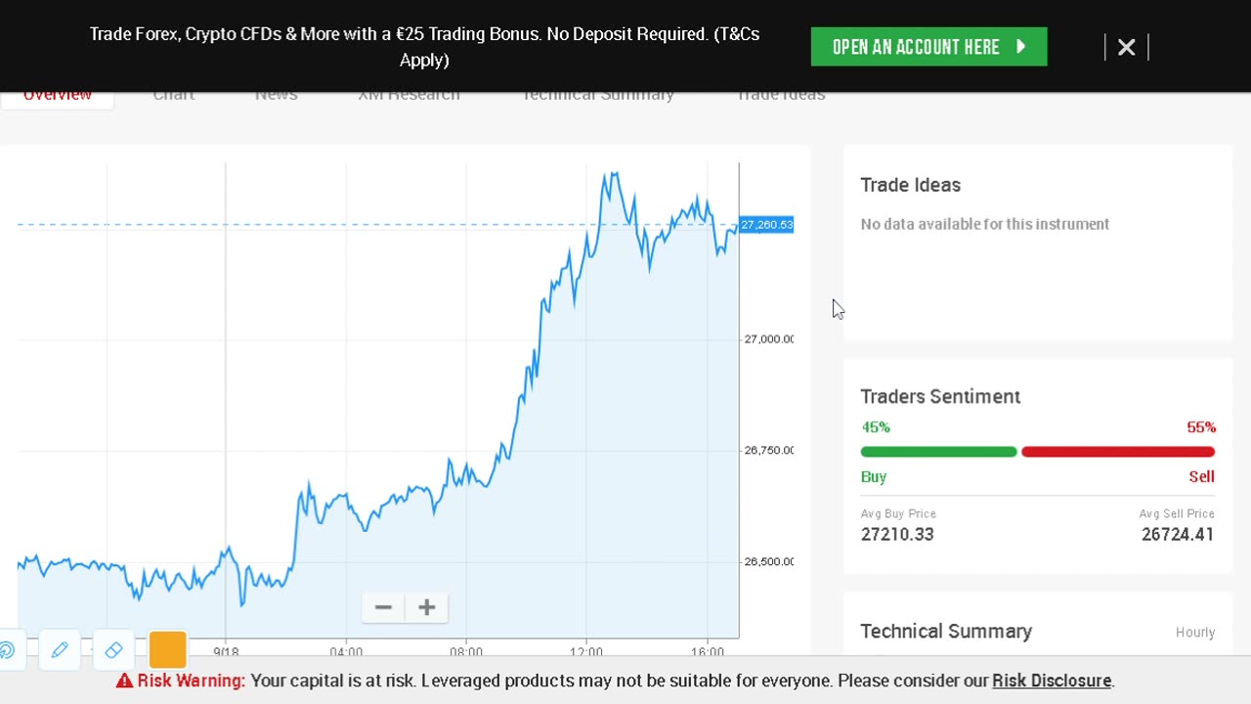Screen dimensions: 1251x704
Task: Click the green Buy label
Action: 874,477
